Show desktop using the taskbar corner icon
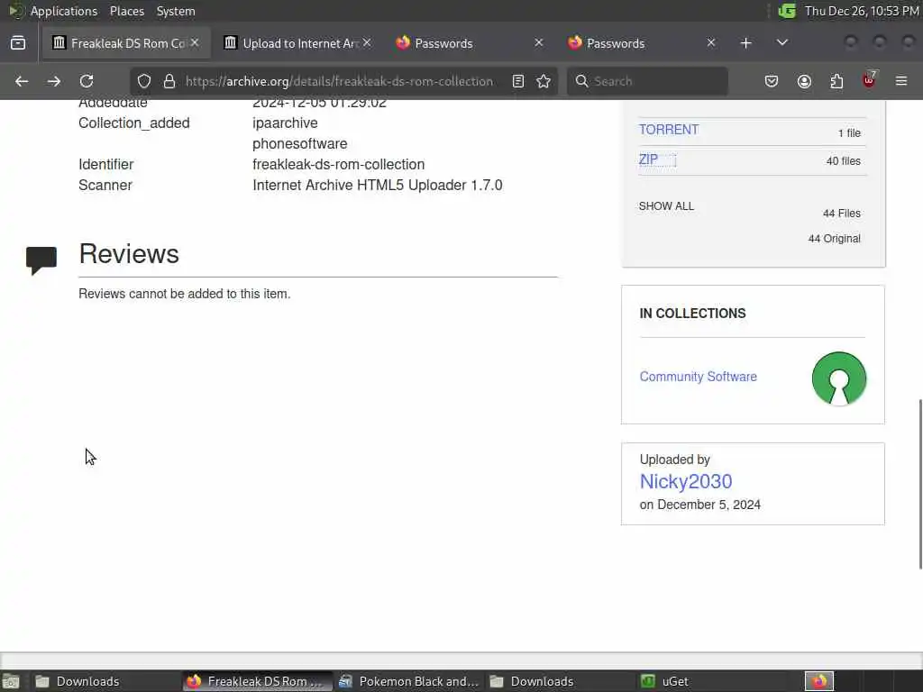Viewport: 923px width, 692px height. pos(11,681)
